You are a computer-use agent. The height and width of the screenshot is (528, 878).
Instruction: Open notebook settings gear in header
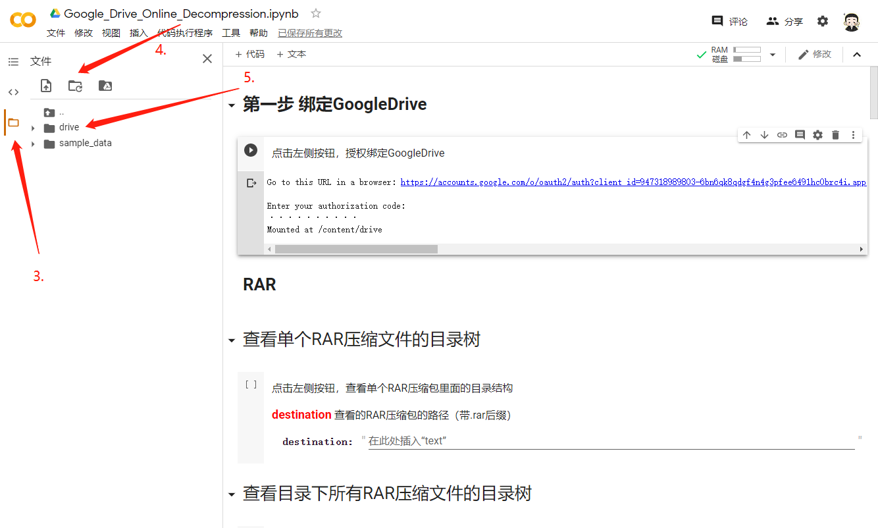823,21
